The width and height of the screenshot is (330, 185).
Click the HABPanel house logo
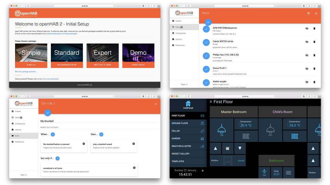pos(188,103)
